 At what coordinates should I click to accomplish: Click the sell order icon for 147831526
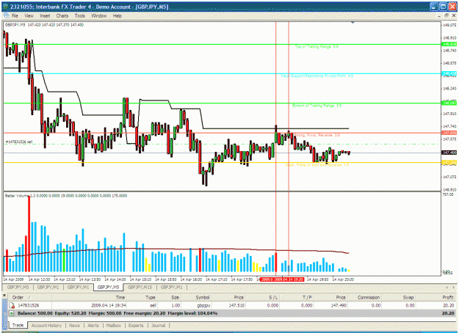(12, 306)
